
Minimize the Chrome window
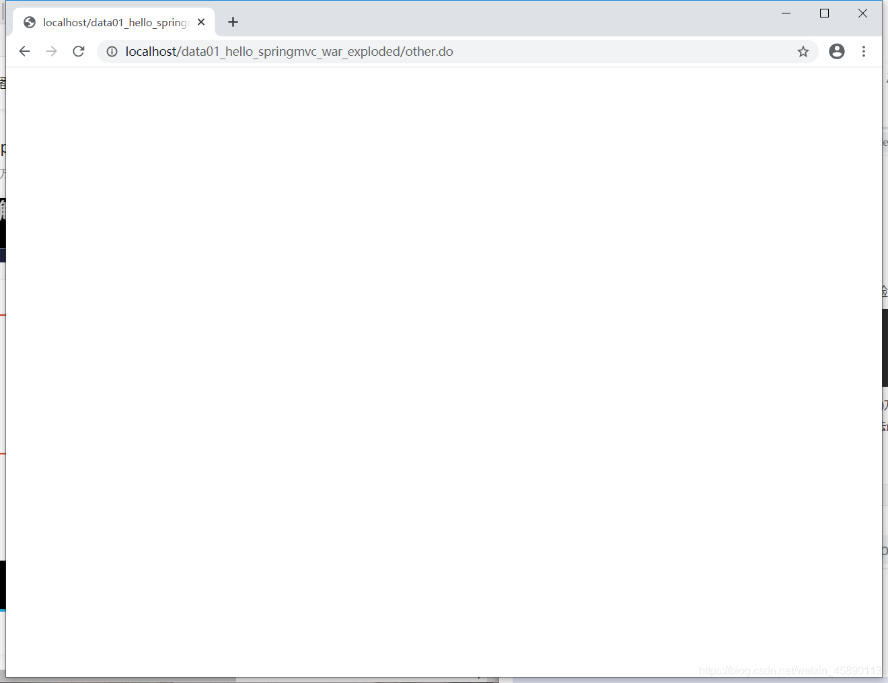[x=786, y=13]
